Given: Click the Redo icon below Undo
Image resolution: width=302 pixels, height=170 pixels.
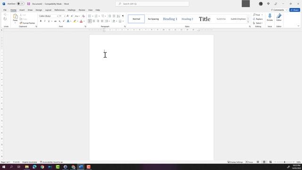Looking at the screenshot, I should coord(5,19).
